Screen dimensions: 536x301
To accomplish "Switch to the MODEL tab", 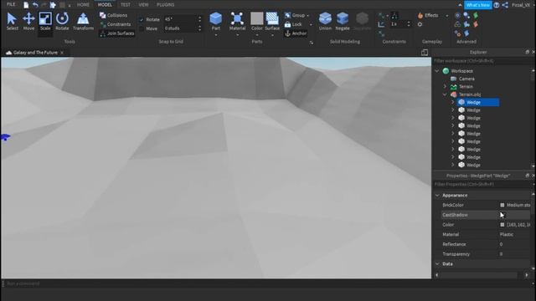I will coord(105,5).
